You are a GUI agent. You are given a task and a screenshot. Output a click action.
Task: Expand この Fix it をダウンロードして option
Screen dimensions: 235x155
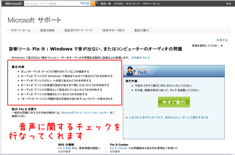[167, 117]
